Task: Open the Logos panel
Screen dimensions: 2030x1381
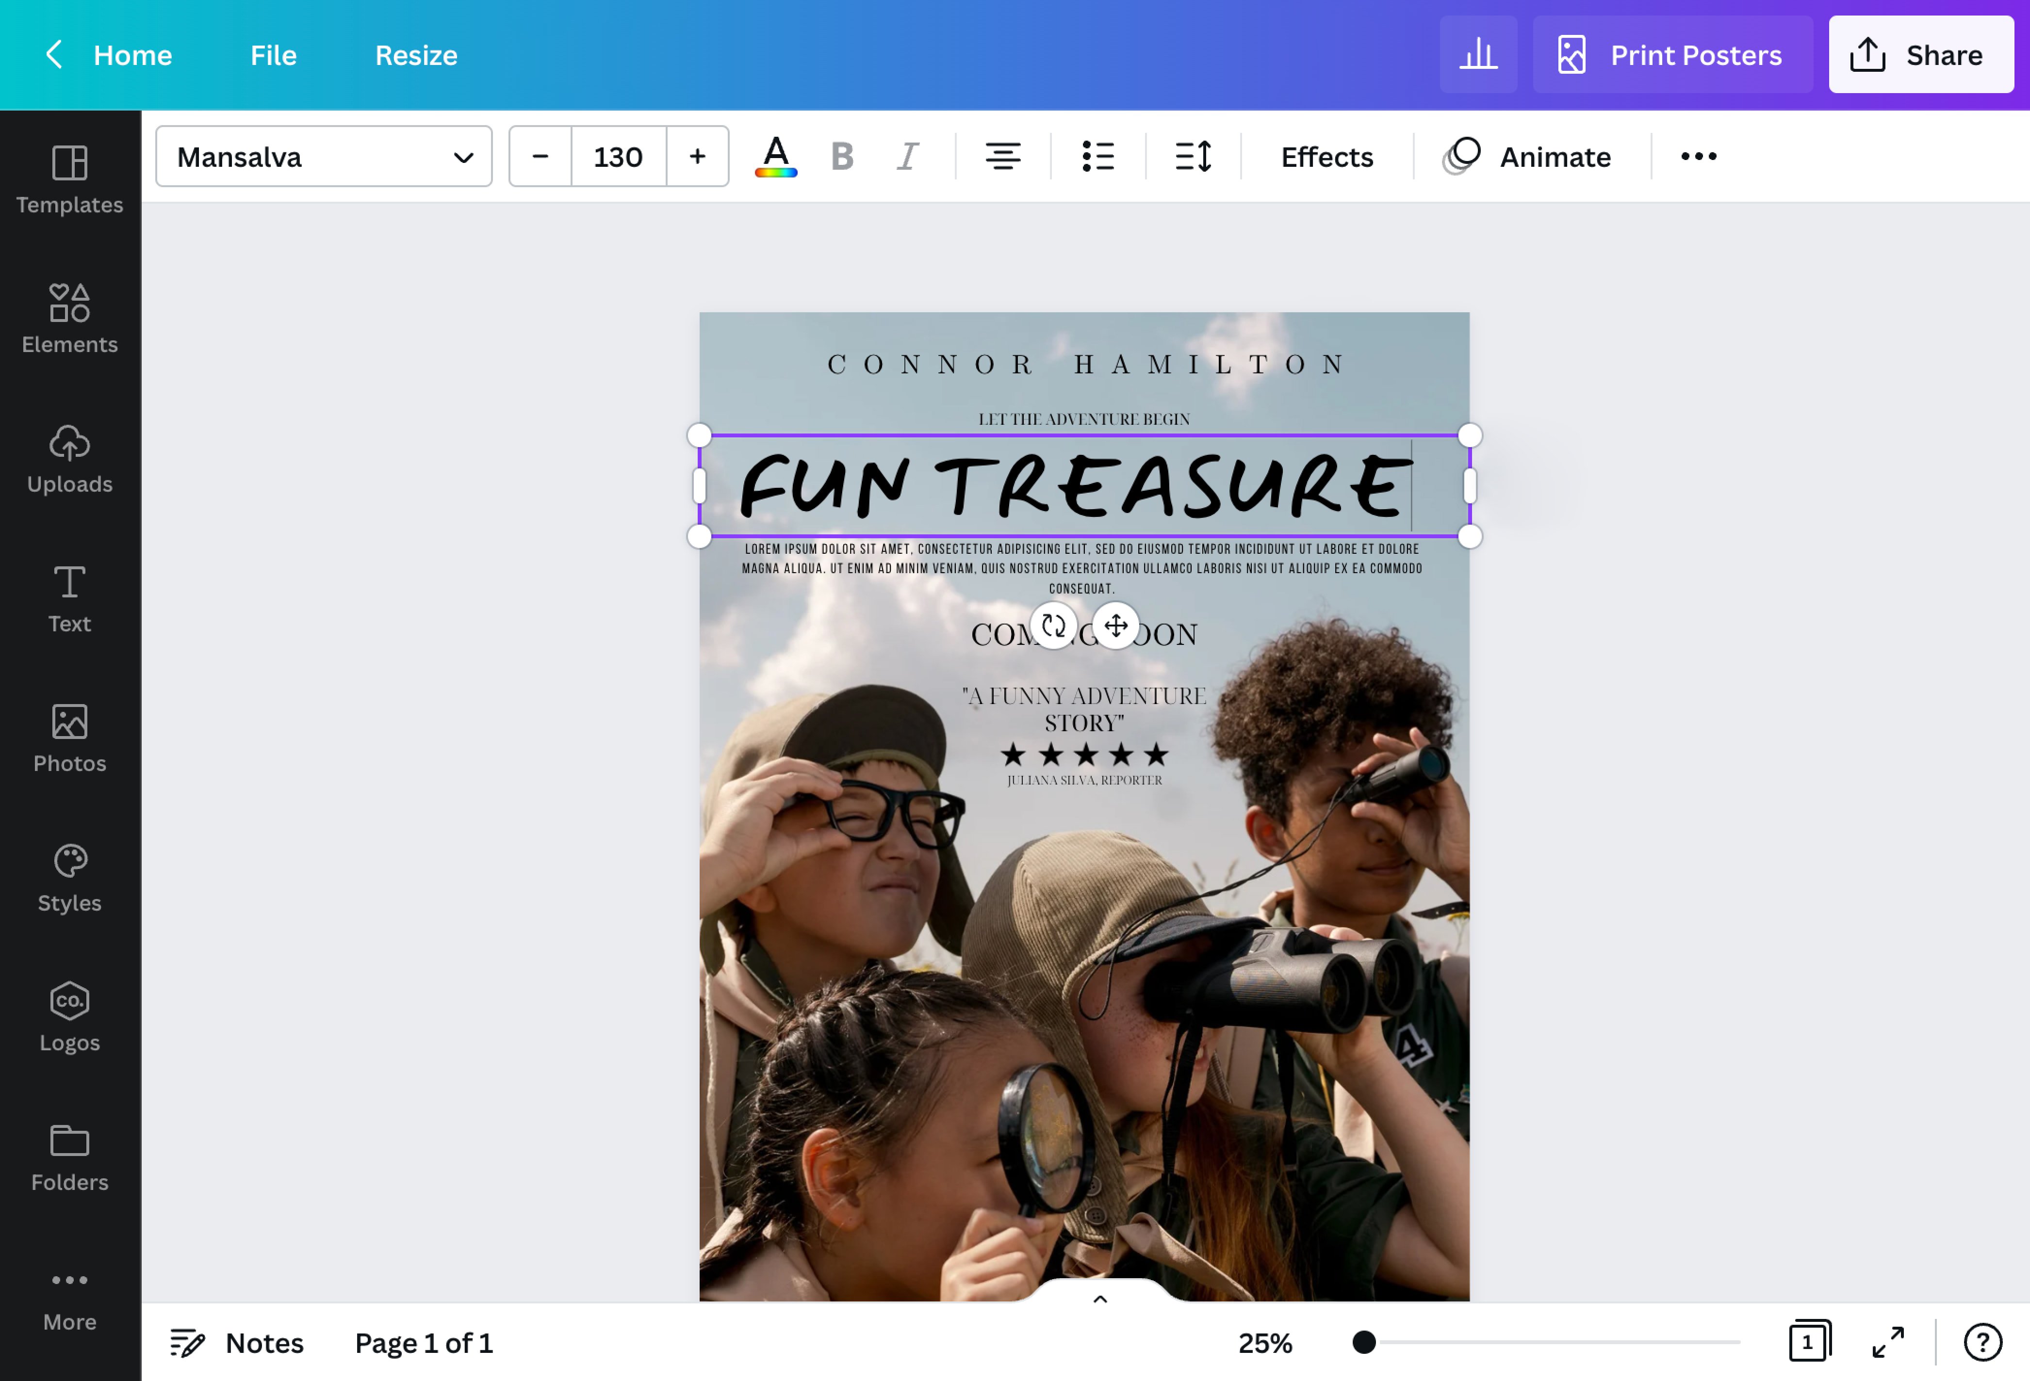Action: pyautogui.click(x=69, y=1017)
